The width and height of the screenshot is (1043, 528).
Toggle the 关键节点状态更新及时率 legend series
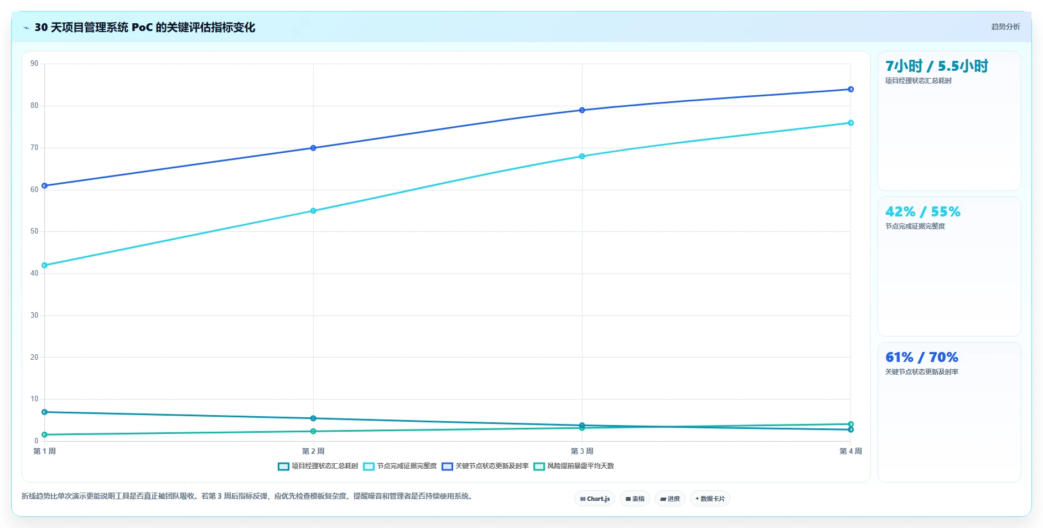[x=485, y=466]
